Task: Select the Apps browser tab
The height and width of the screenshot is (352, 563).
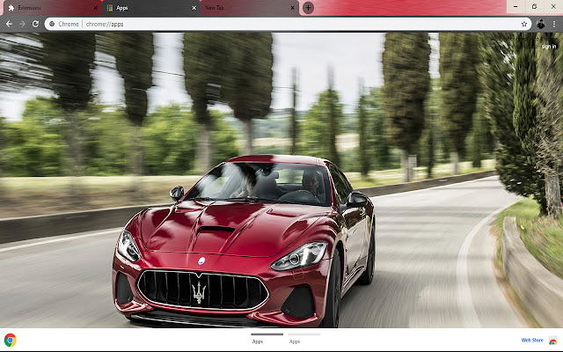Action: (150, 8)
